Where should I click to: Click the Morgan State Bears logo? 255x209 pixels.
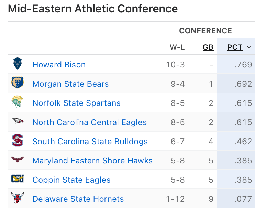point(17,83)
